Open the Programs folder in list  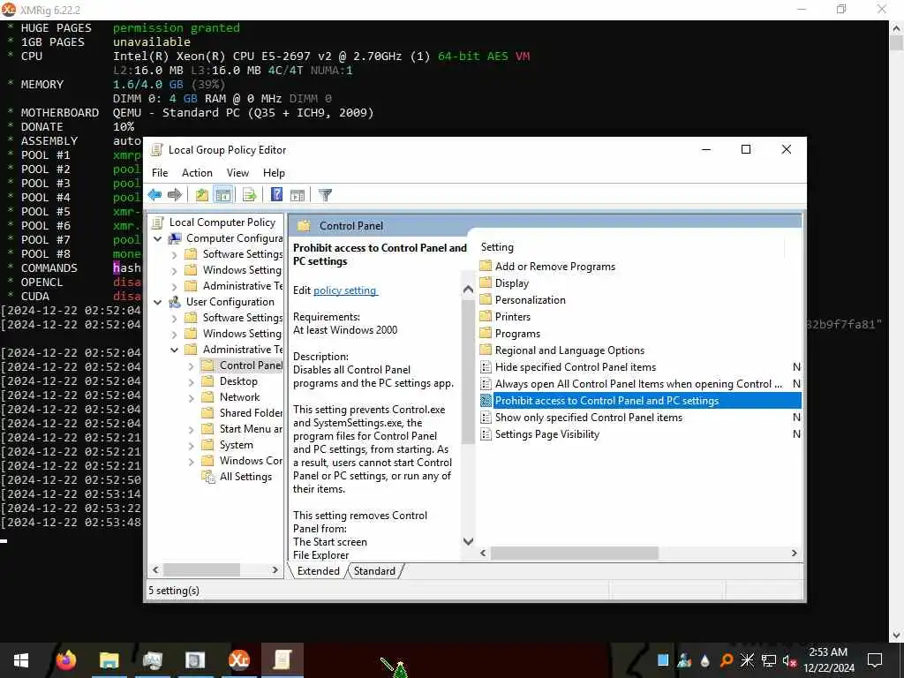point(517,334)
